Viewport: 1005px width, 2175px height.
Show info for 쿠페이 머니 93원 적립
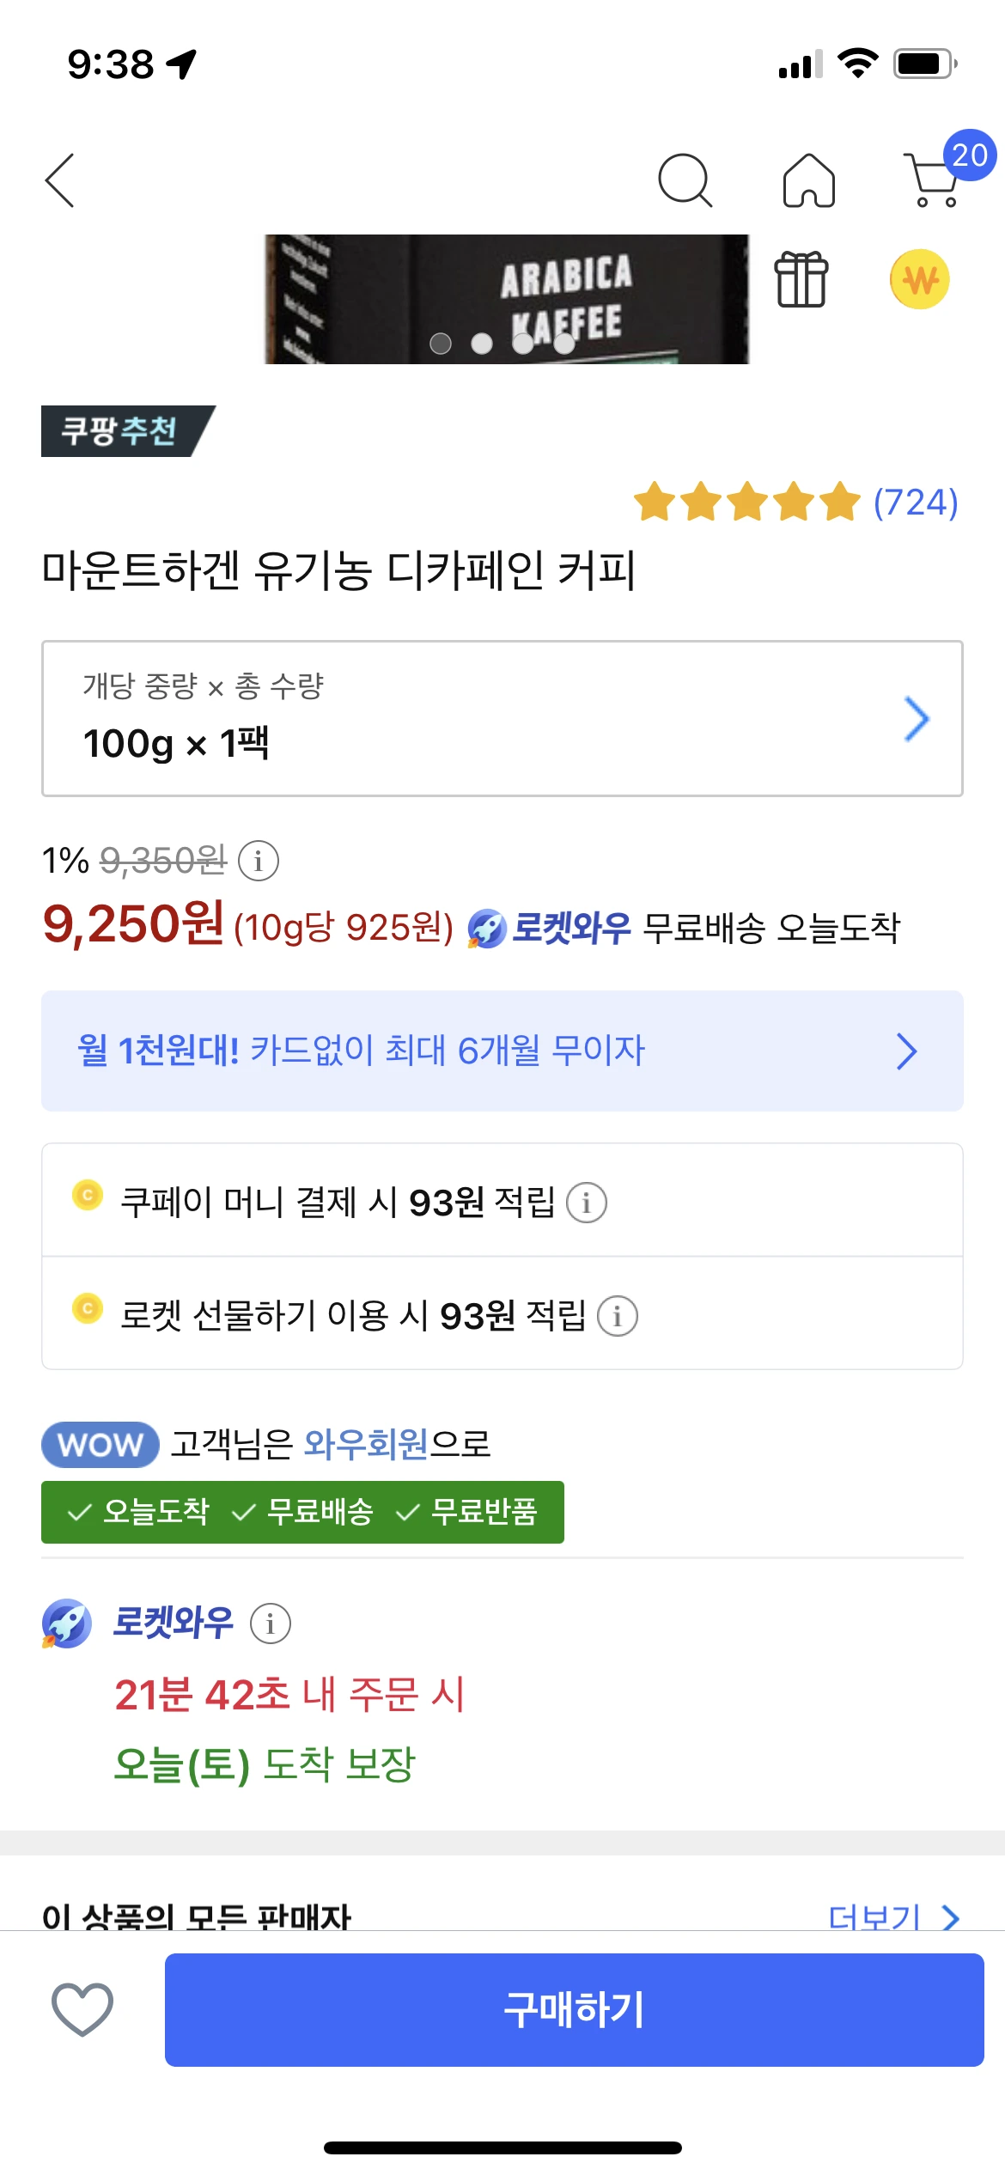click(587, 1203)
